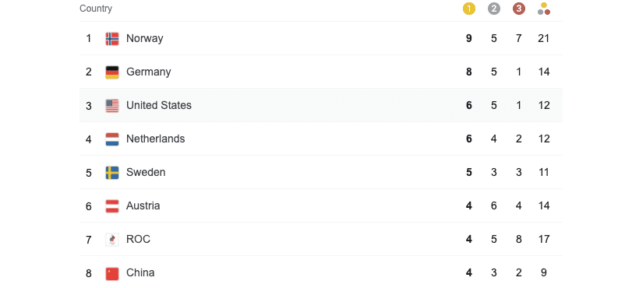Click the Germany flag icon
The height and width of the screenshot is (288, 618).
(x=112, y=72)
